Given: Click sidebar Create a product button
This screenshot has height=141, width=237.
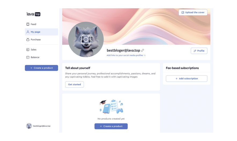Looking at the screenshot, I should (x=41, y=68).
